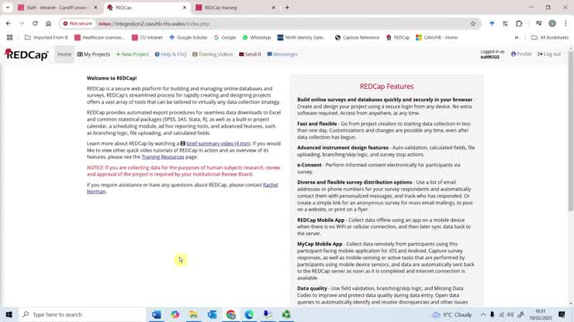Open the Training Resources link

click(x=162, y=157)
